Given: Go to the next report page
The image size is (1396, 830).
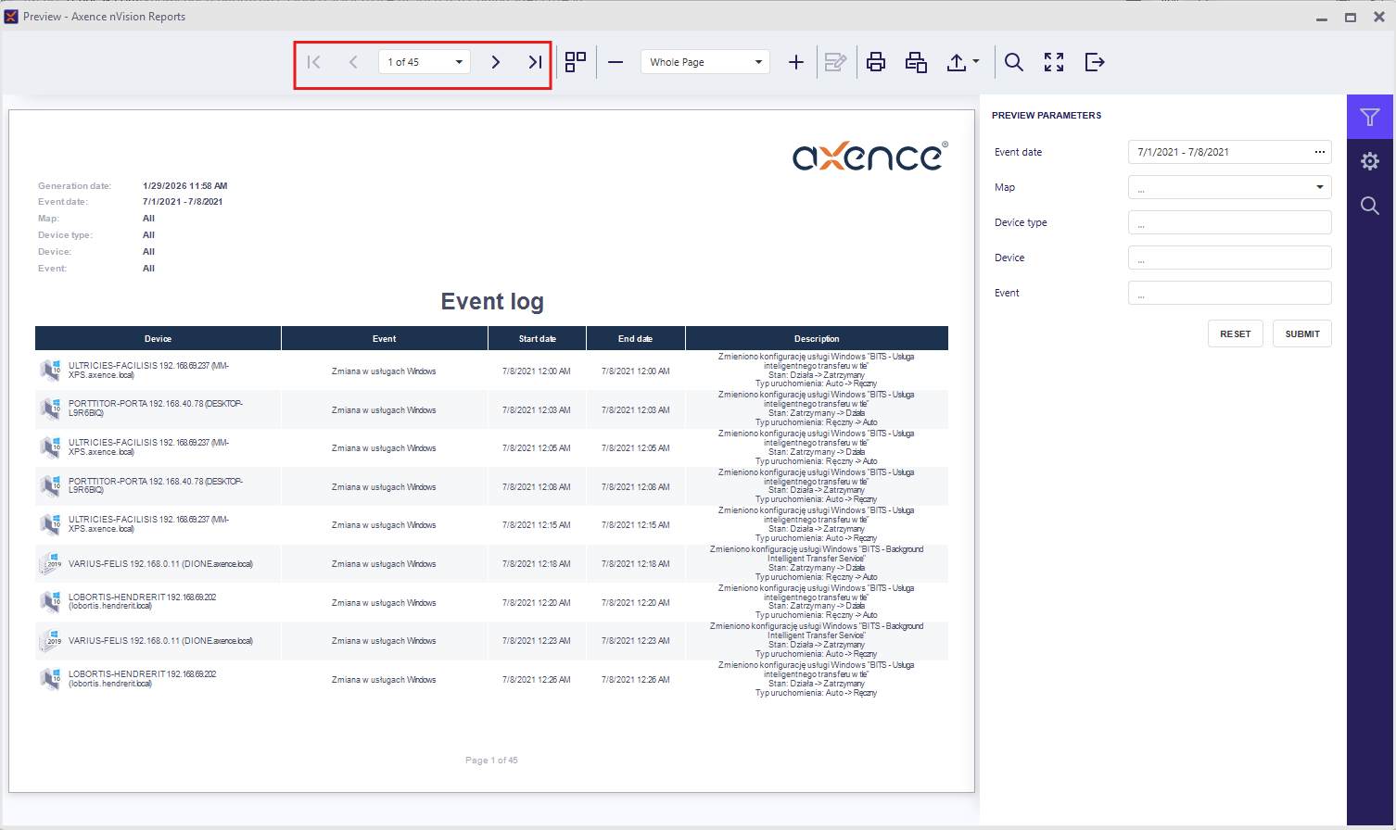Looking at the screenshot, I should coord(496,62).
